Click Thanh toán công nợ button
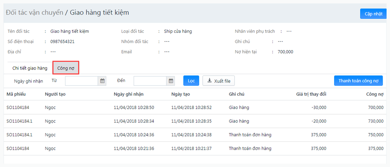Screen dimensions: 390x167 (x=358, y=81)
